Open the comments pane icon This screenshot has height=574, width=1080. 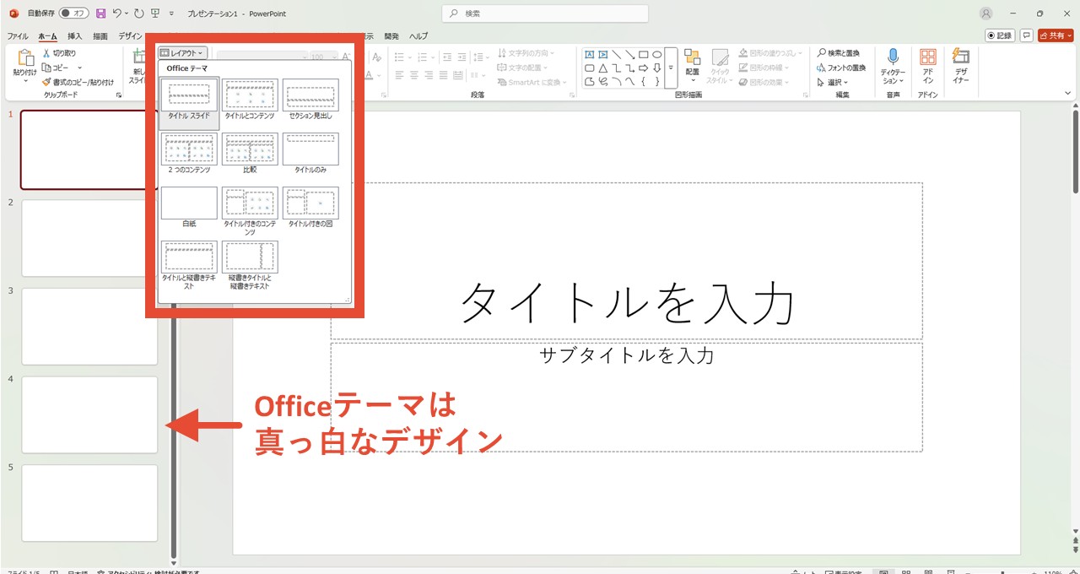(x=1027, y=35)
